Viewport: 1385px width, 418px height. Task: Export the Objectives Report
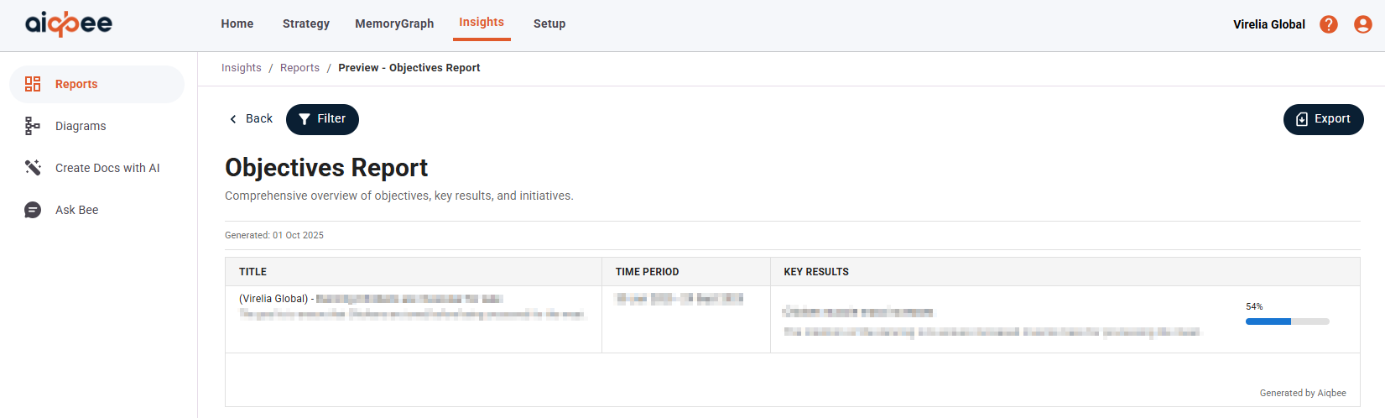1323,119
